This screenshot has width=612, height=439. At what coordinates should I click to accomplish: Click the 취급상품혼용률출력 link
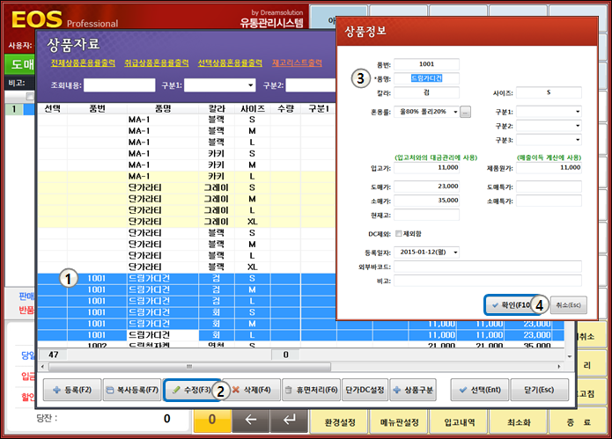tap(156, 62)
